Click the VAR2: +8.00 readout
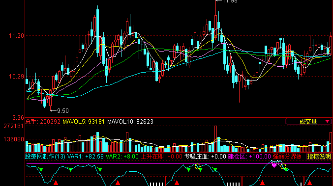The height and width of the screenshot is (186, 333). tap(122, 157)
